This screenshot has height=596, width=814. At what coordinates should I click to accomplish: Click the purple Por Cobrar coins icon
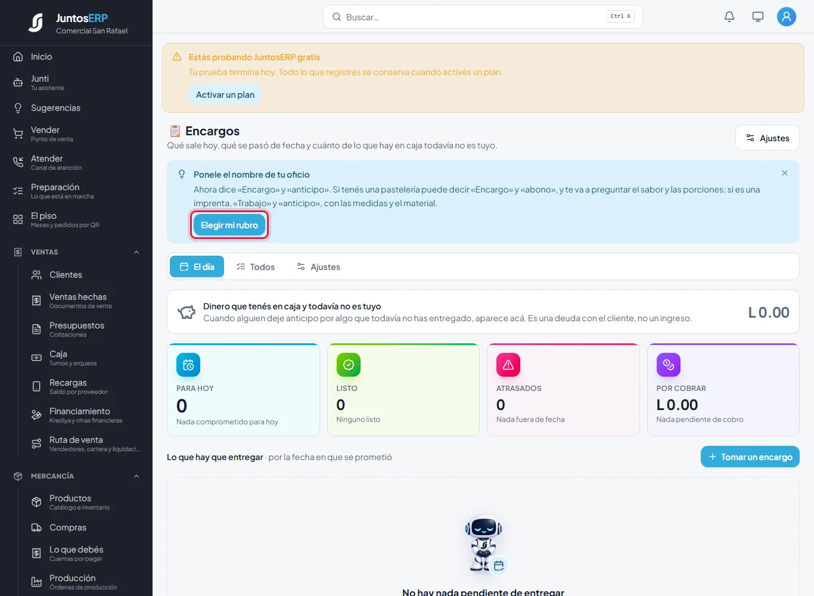(669, 365)
